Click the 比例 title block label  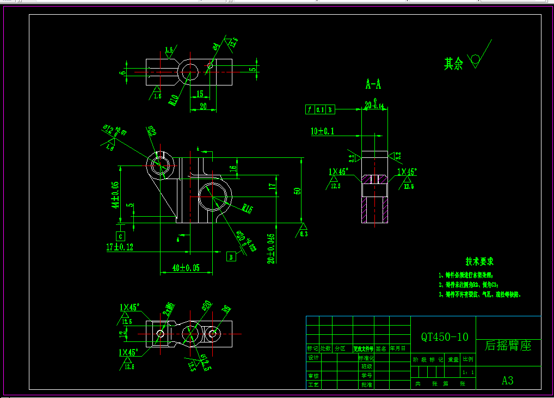468,359
